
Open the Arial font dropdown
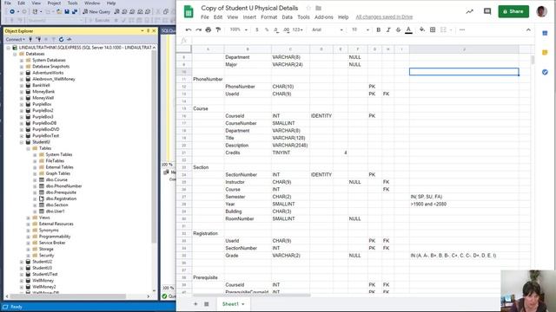click(328, 29)
